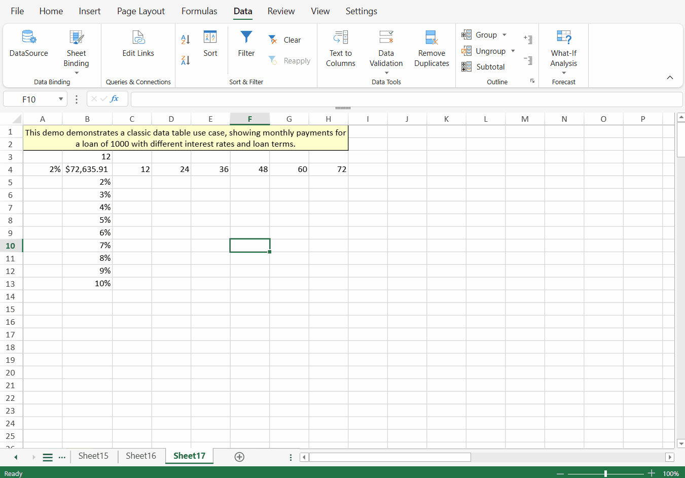Image resolution: width=685 pixels, height=478 pixels.
Task: Switch to the Settings tab
Action: pos(362,11)
